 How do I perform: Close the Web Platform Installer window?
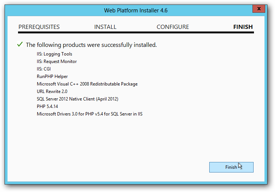coord(259,9)
